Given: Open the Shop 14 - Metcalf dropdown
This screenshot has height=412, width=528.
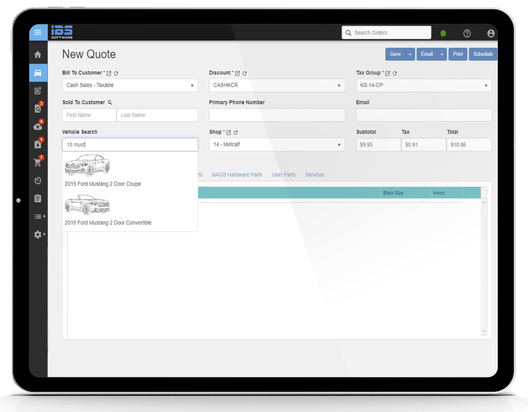Looking at the screenshot, I should coord(277,145).
